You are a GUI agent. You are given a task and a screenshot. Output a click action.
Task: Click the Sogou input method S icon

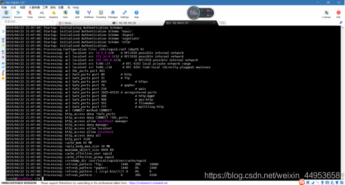click(302, 182)
